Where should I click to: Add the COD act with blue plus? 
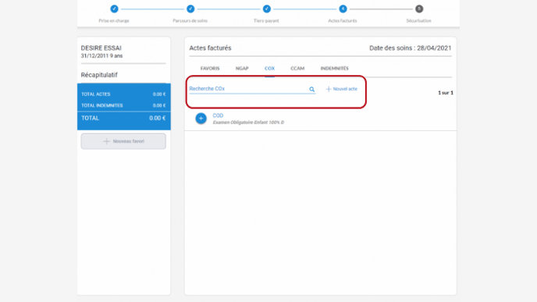click(201, 119)
